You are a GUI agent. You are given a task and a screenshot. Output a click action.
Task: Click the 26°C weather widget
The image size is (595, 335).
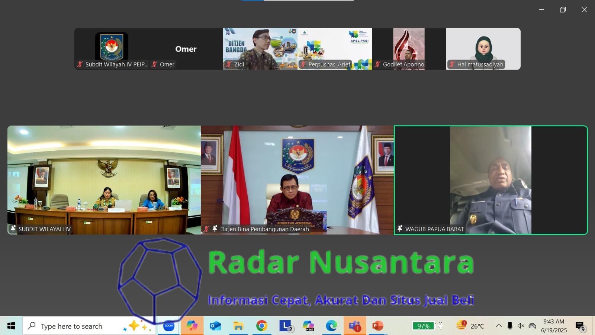(x=472, y=326)
